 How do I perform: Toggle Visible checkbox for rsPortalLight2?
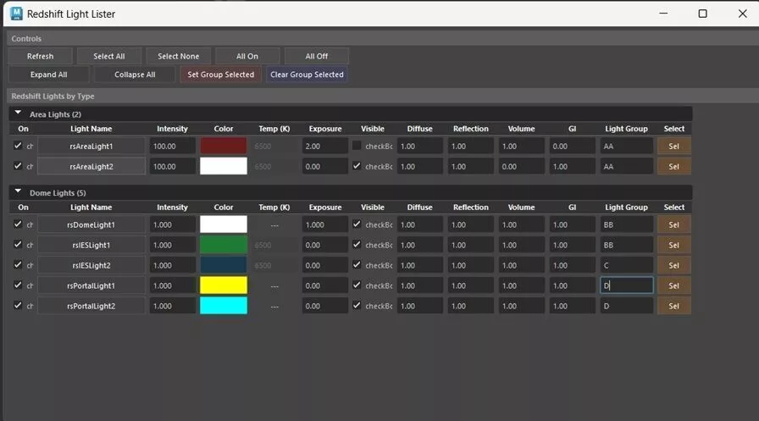357,305
